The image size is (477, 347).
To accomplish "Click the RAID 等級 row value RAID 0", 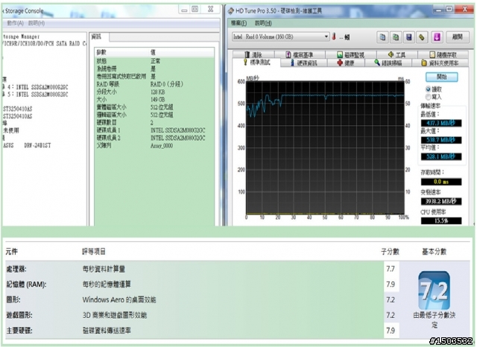I will [167, 84].
